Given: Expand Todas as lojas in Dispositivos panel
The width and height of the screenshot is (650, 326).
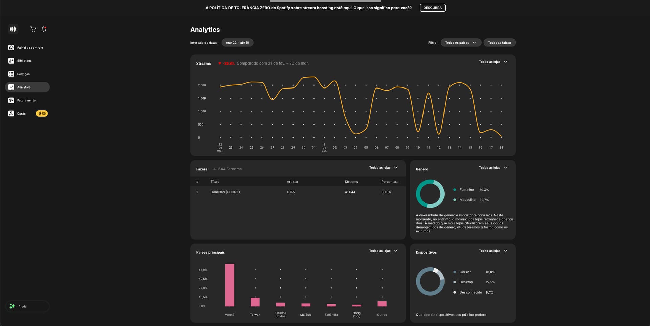Looking at the screenshot, I should [493, 251].
